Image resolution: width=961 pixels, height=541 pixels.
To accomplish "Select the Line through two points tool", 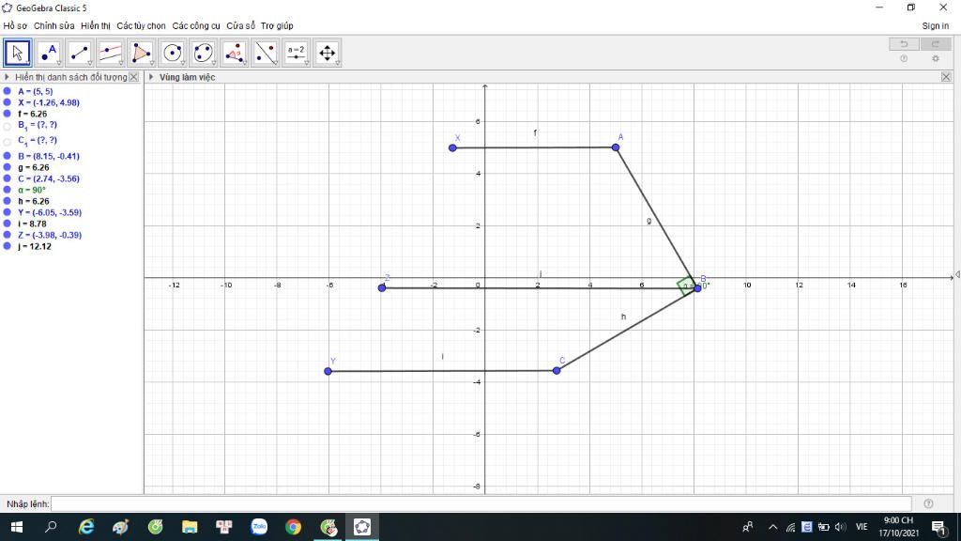I will 80,53.
